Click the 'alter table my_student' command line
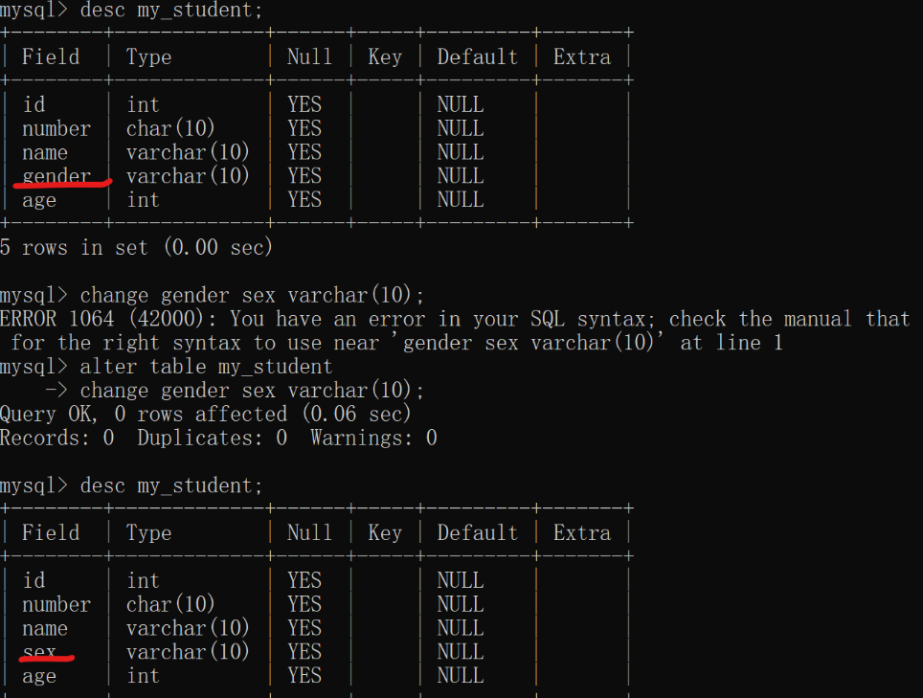Screen dimensions: 923x698 pyautogui.click(x=206, y=367)
